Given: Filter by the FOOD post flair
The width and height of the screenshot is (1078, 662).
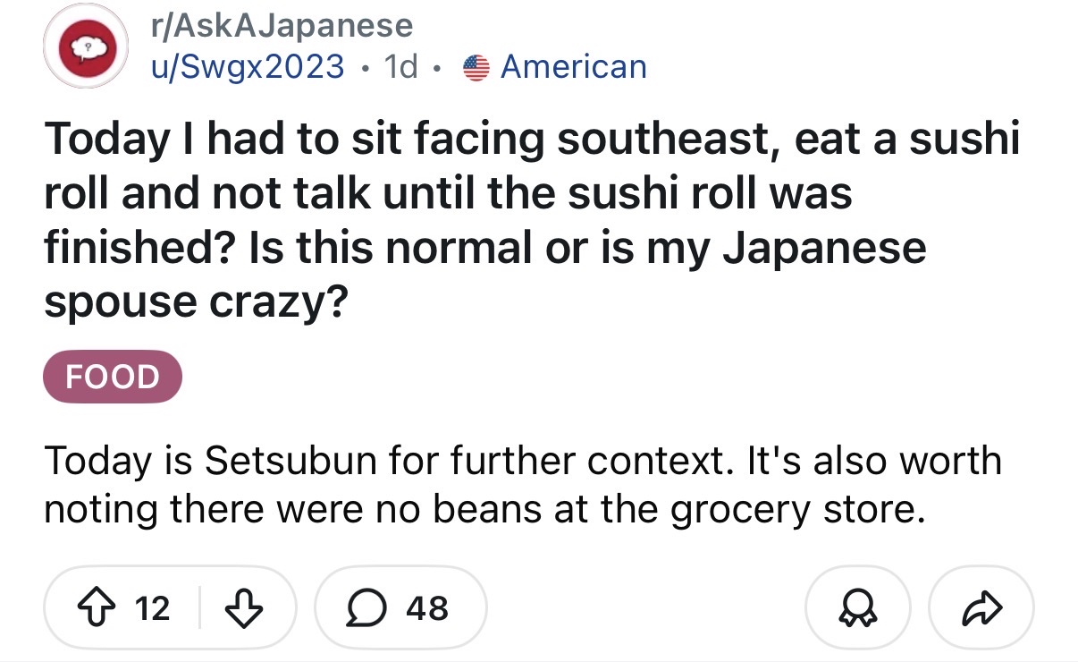Looking at the screenshot, I should [113, 378].
